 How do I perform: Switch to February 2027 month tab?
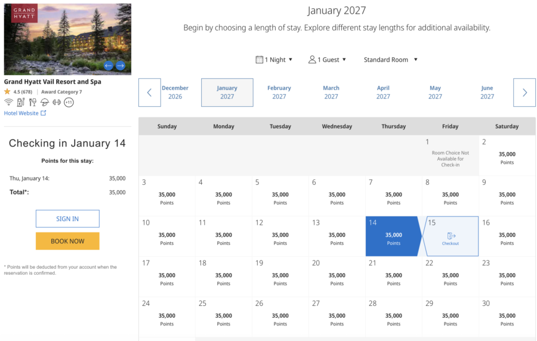pos(279,92)
